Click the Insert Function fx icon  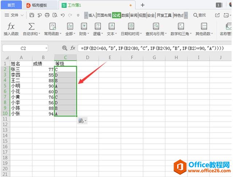[x=12, y=27]
